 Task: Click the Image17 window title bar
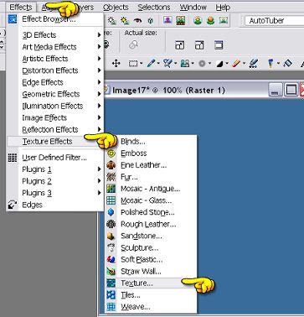pyautogui.click(x=184, y=91)
